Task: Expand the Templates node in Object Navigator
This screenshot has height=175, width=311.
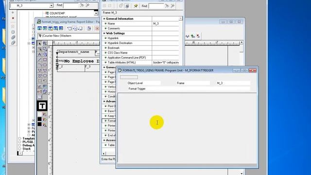Action: coord(19,139)
